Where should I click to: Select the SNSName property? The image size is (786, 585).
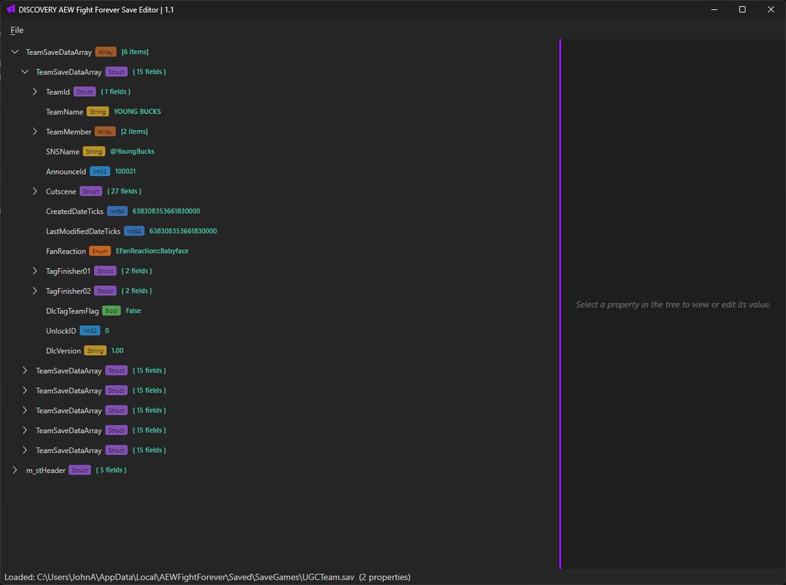point(63,151)
